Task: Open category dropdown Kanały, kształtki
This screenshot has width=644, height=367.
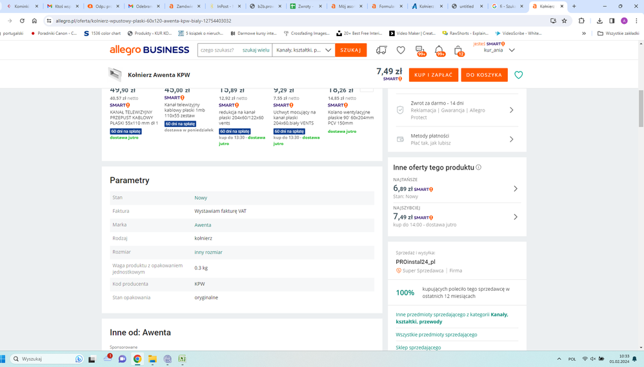Action: [x=303, y=50]
